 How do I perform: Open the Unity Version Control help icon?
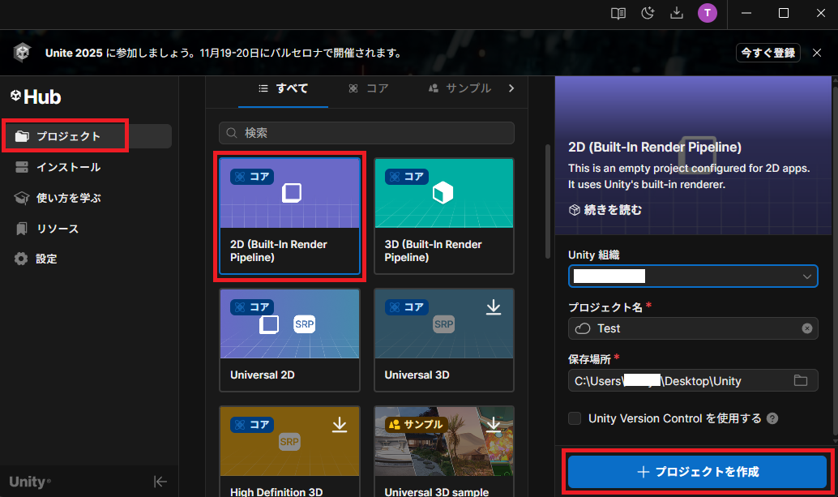[772, 418]
